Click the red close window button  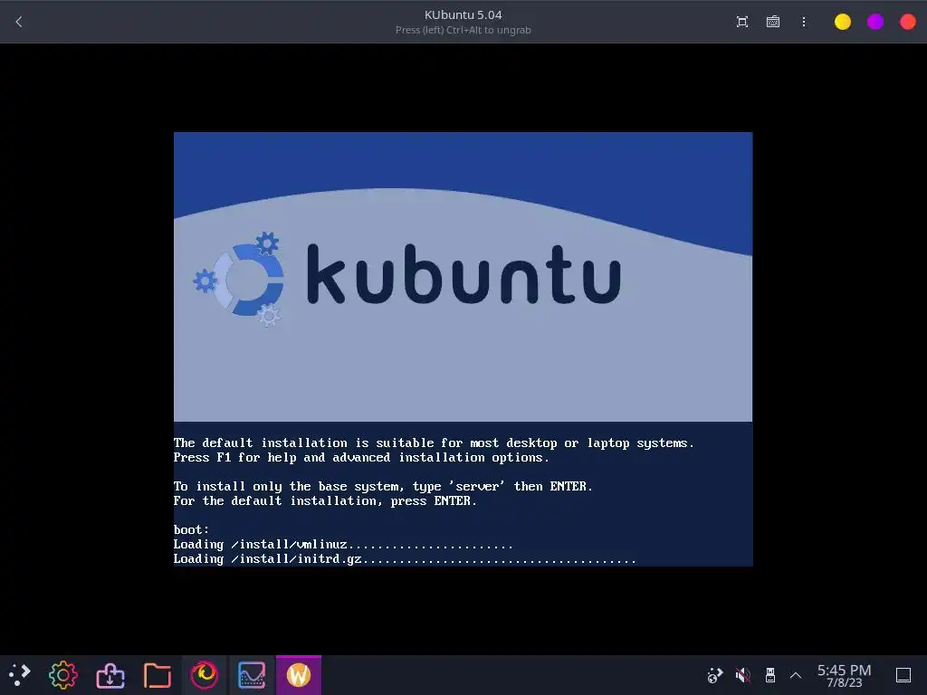pos(907,22)
